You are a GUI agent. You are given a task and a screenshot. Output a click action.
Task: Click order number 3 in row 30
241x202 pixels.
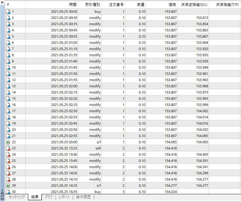click(123, 192)
